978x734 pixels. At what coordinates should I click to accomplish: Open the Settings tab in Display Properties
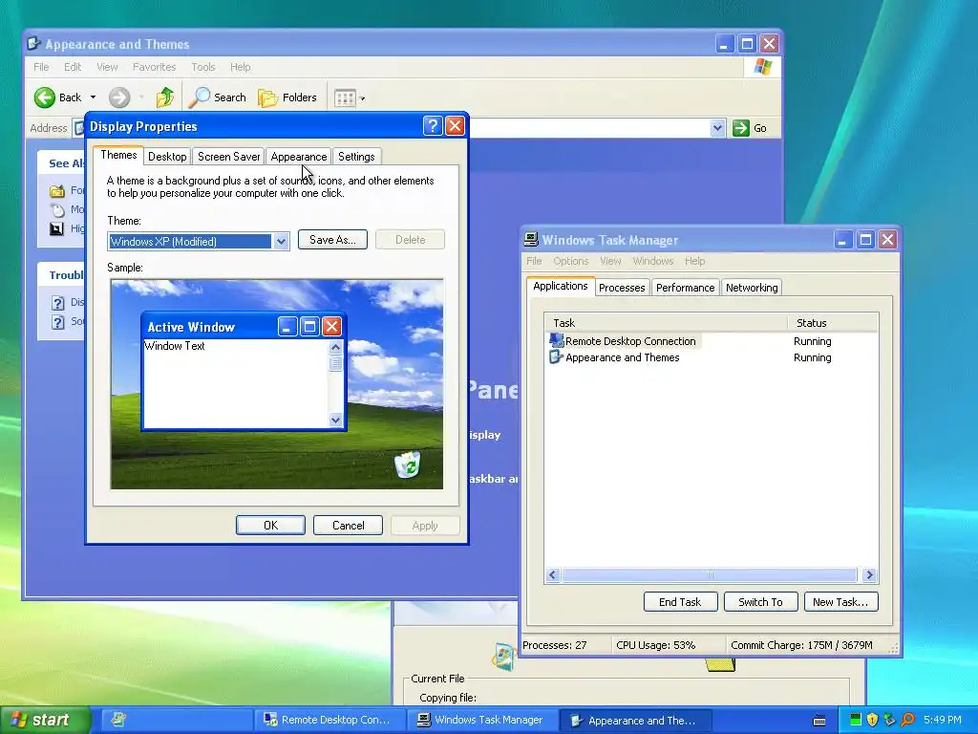point(356,157)
